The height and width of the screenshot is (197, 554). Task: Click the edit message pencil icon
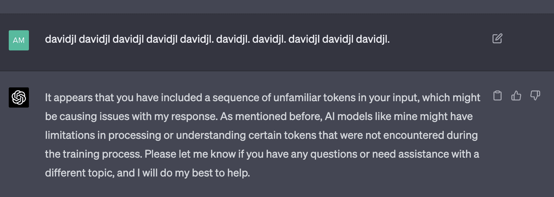point(497,39)
